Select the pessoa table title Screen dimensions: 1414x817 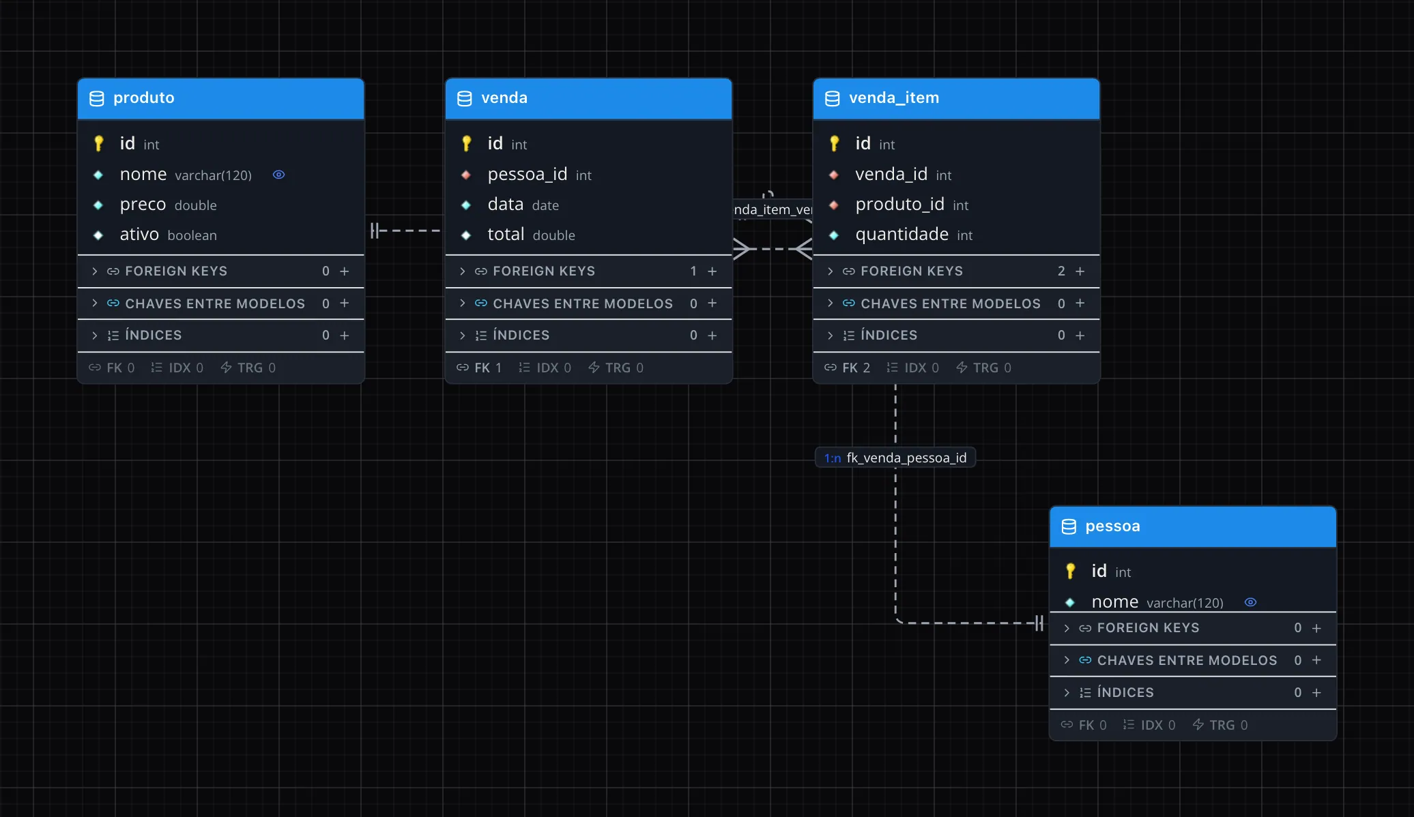point(1112,526)
